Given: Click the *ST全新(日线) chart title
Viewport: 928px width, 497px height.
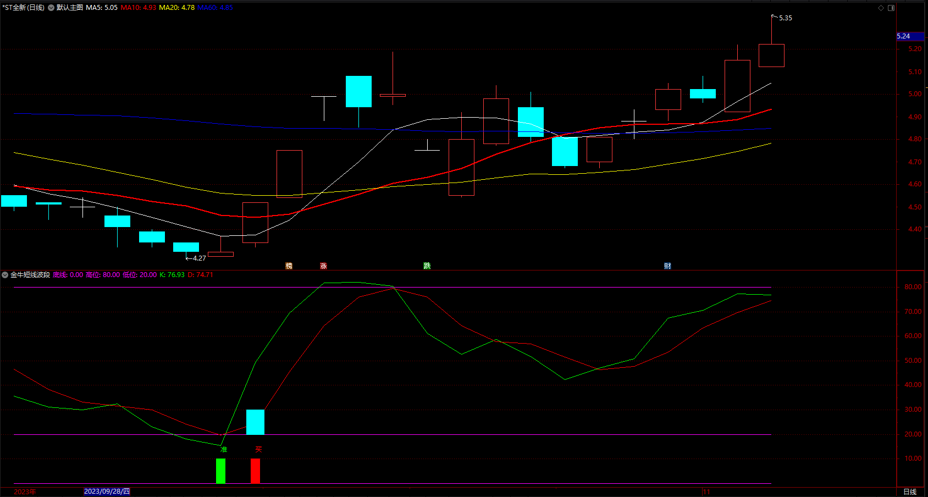Looking at the screenshot, I should click(x=23, y=8).
